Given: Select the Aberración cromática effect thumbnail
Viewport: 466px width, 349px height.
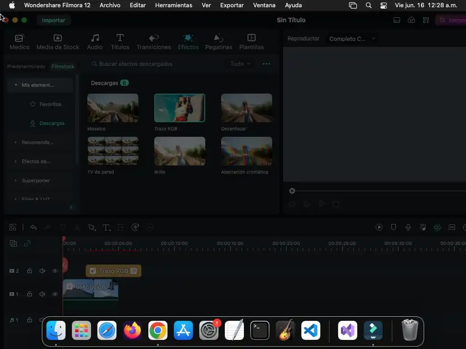Looking at the screenshot, I should coord(246,151).
